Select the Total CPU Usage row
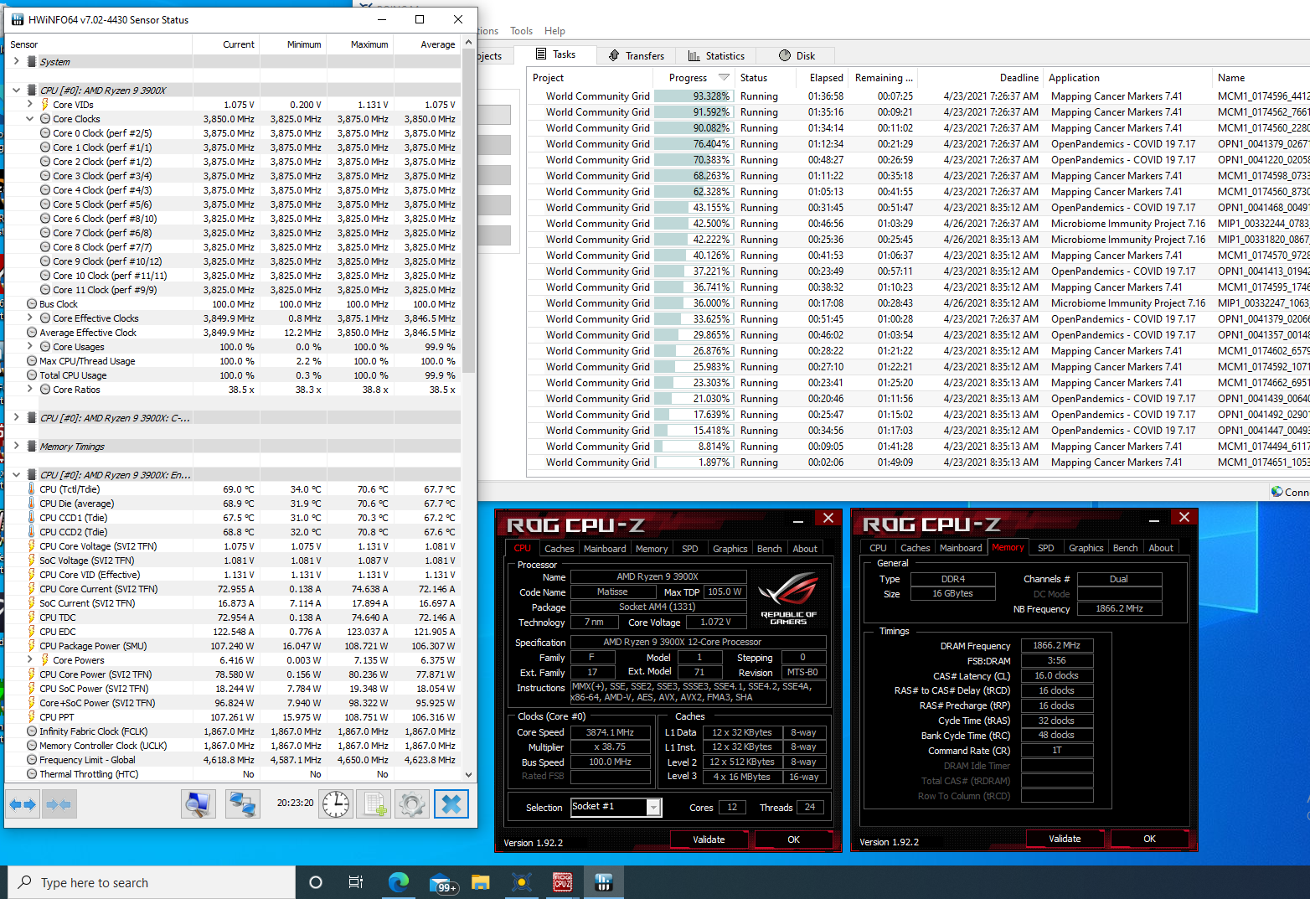1310x899 pixels. 233,375
